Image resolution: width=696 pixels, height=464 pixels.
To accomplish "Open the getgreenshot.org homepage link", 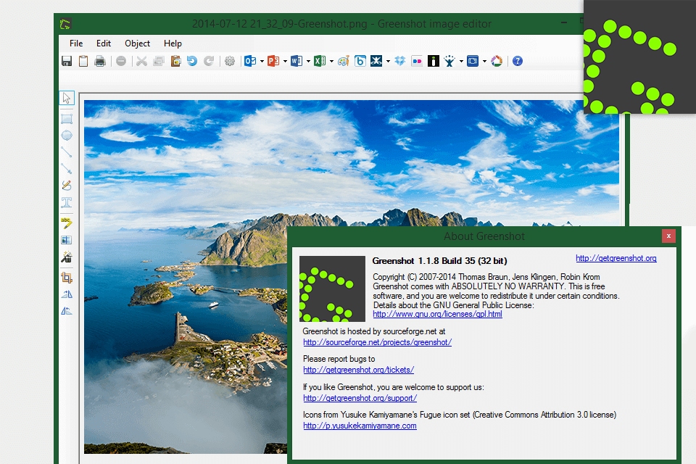I will click(x=616, y=258).
